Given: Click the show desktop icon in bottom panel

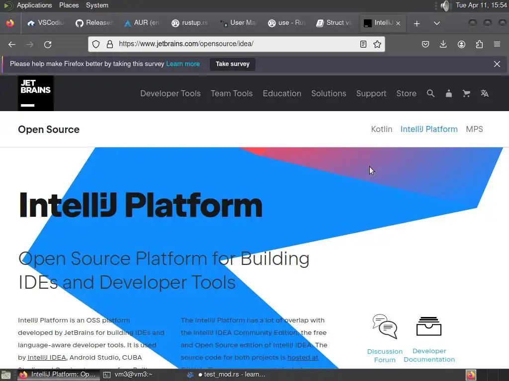Looking at the screenshot, I should (x=5, y=375).
